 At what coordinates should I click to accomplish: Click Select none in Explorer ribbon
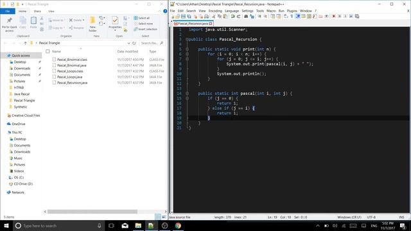pyautogui.click(x=143, y=24)
